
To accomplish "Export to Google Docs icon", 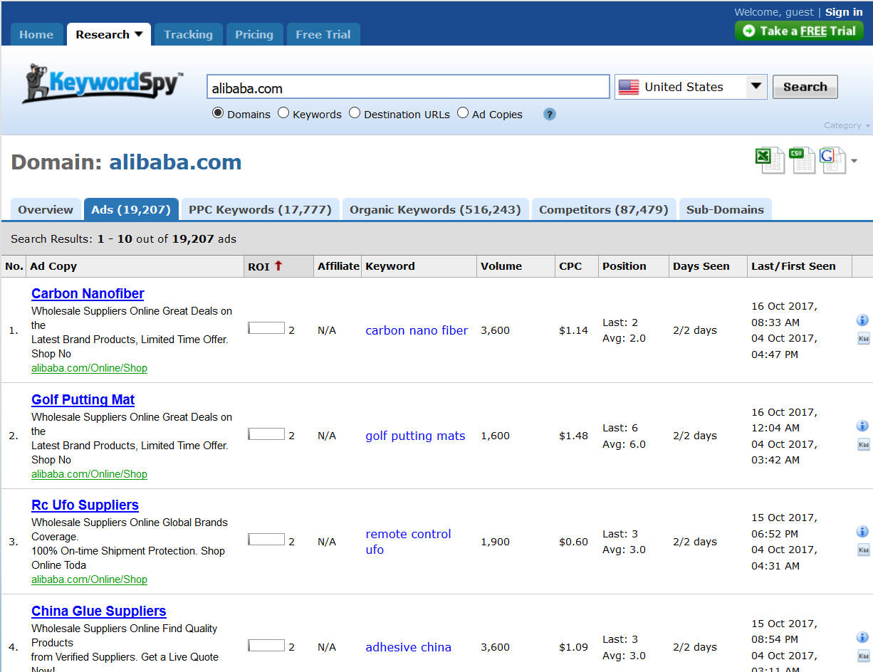I will (832, 159).
